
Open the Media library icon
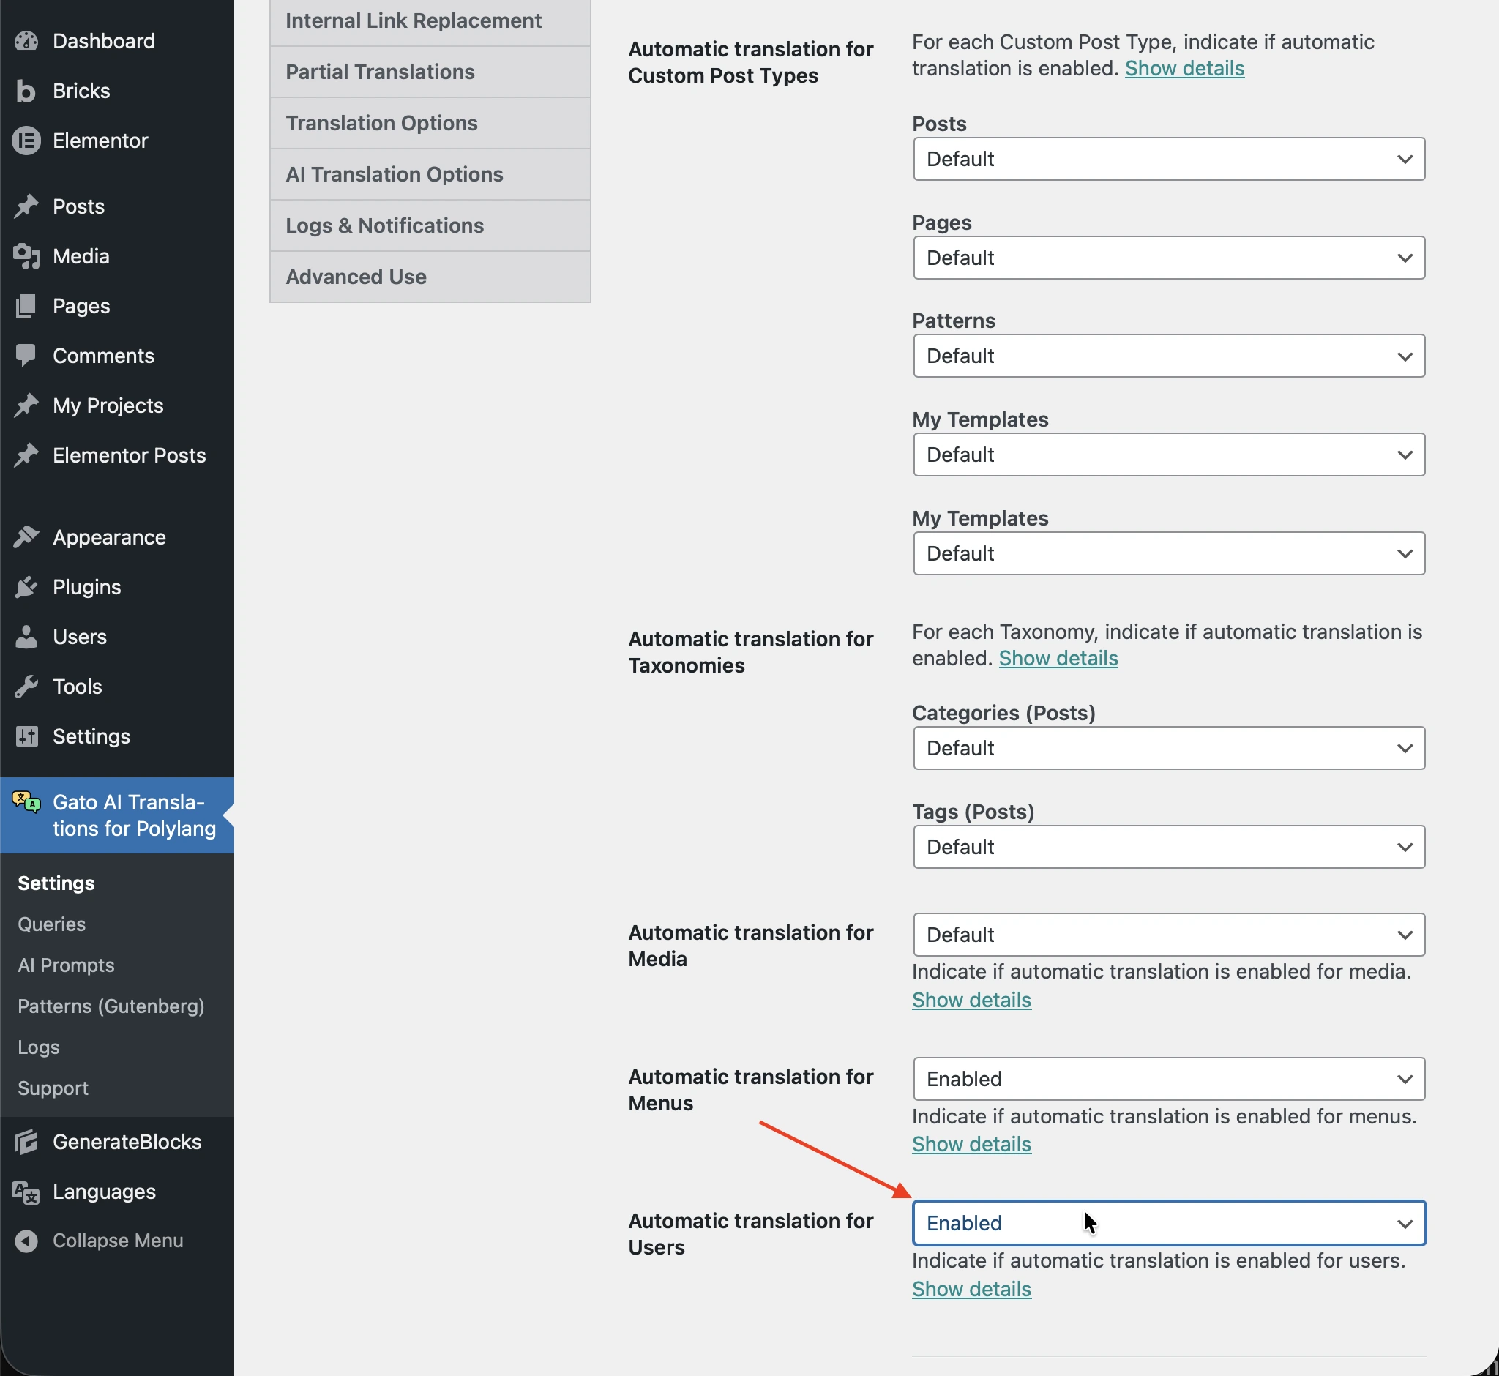(x=27, y=256)
